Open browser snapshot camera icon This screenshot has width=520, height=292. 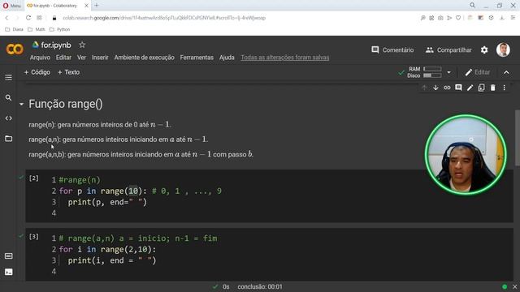pyautogui.click(x=440, y=18)
